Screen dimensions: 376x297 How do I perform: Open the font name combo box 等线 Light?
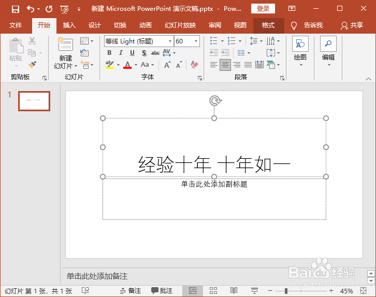[x=139, y=41]
